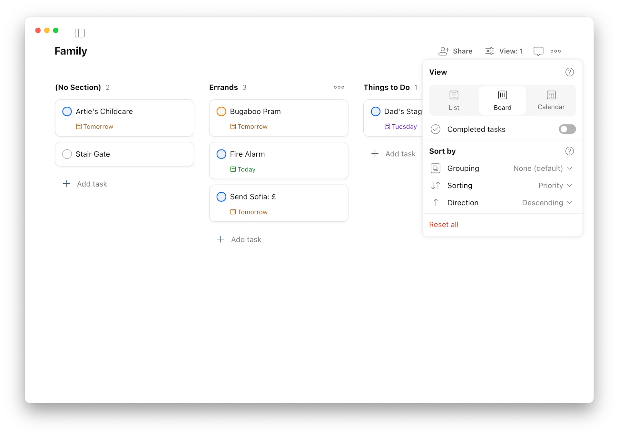
Task: Open the Sorting Priority dropdown
Action: click(555, 186)
